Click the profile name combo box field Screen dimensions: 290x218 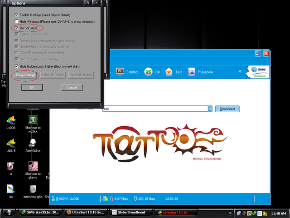coord(157,109)
